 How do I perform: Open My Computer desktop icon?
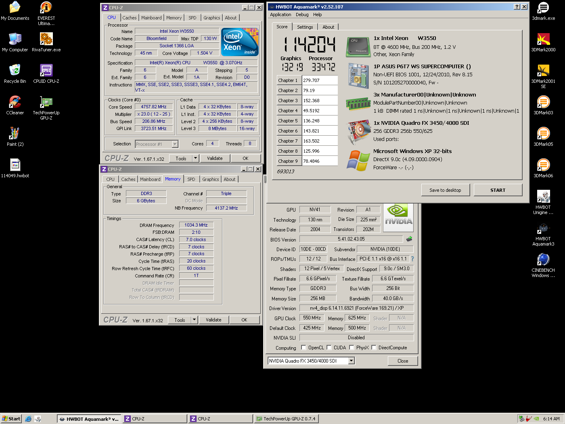[15, 42]
